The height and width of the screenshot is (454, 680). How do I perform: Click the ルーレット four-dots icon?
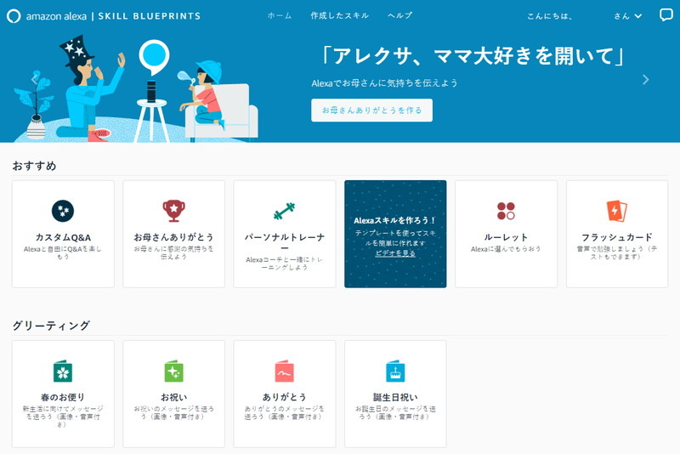[x=506, y=211]
